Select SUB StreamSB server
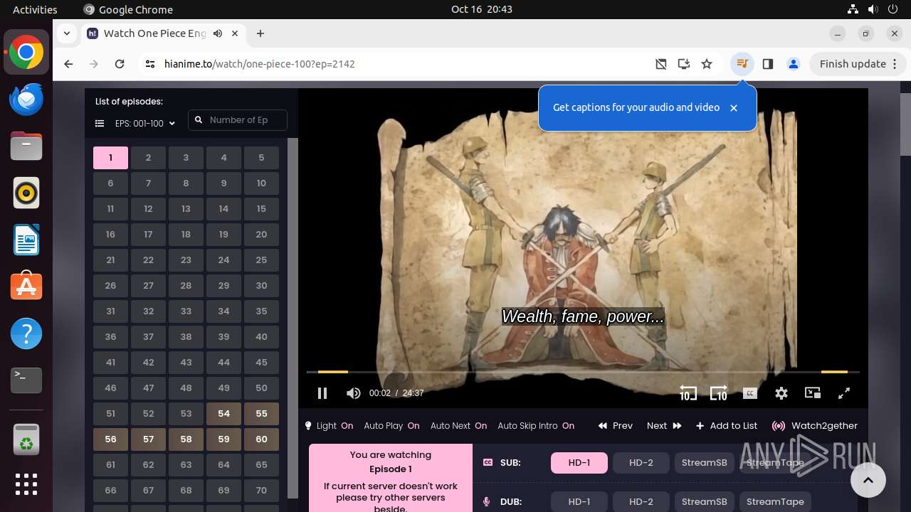 705,462
